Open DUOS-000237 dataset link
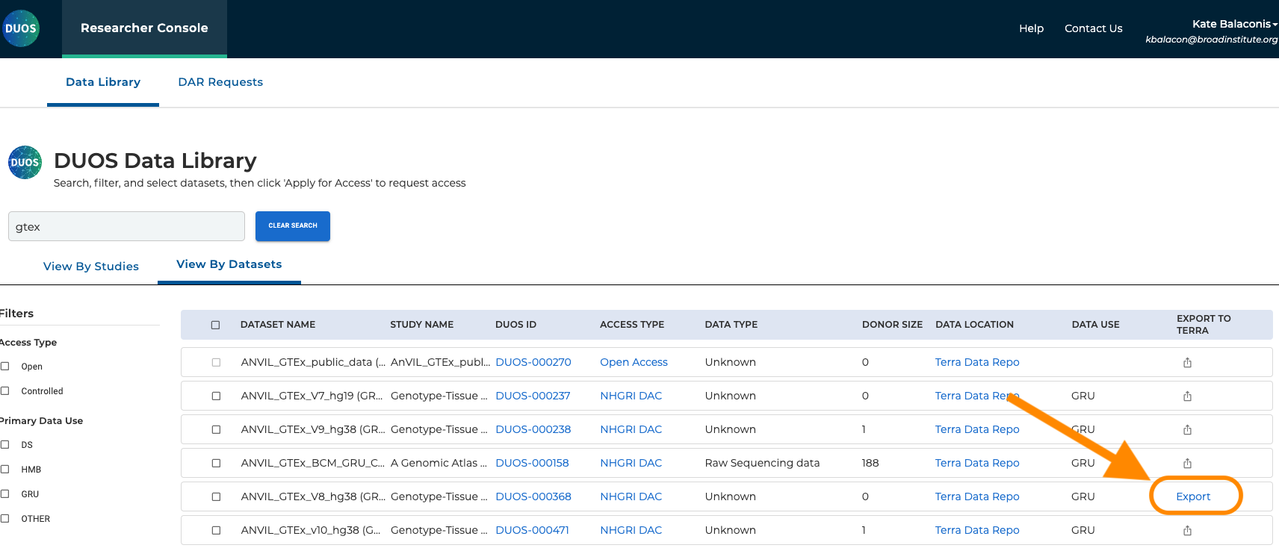1279x548 pixels. [533, 396]
